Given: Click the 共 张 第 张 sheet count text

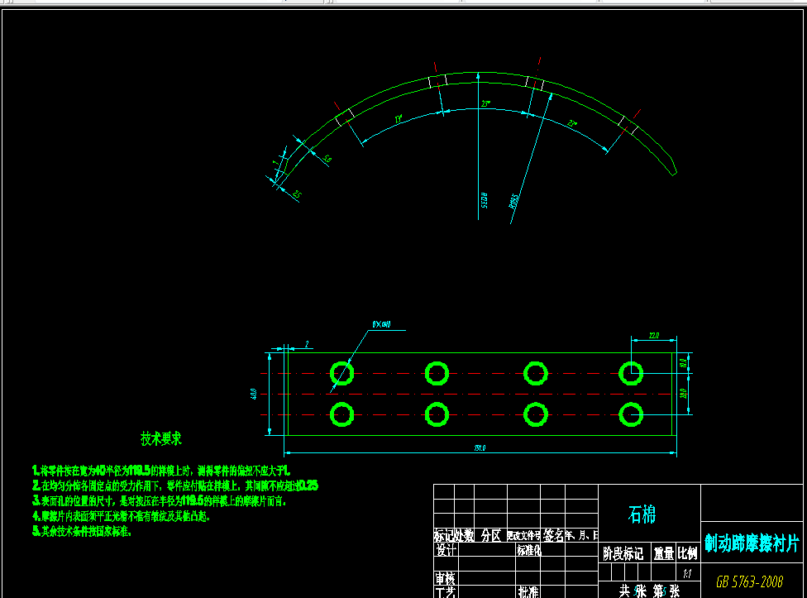Looking at the screenshot, I should tap(650, 591).
